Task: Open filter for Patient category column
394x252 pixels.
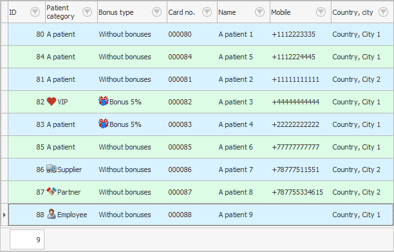Action: click(x=87, y=12)
